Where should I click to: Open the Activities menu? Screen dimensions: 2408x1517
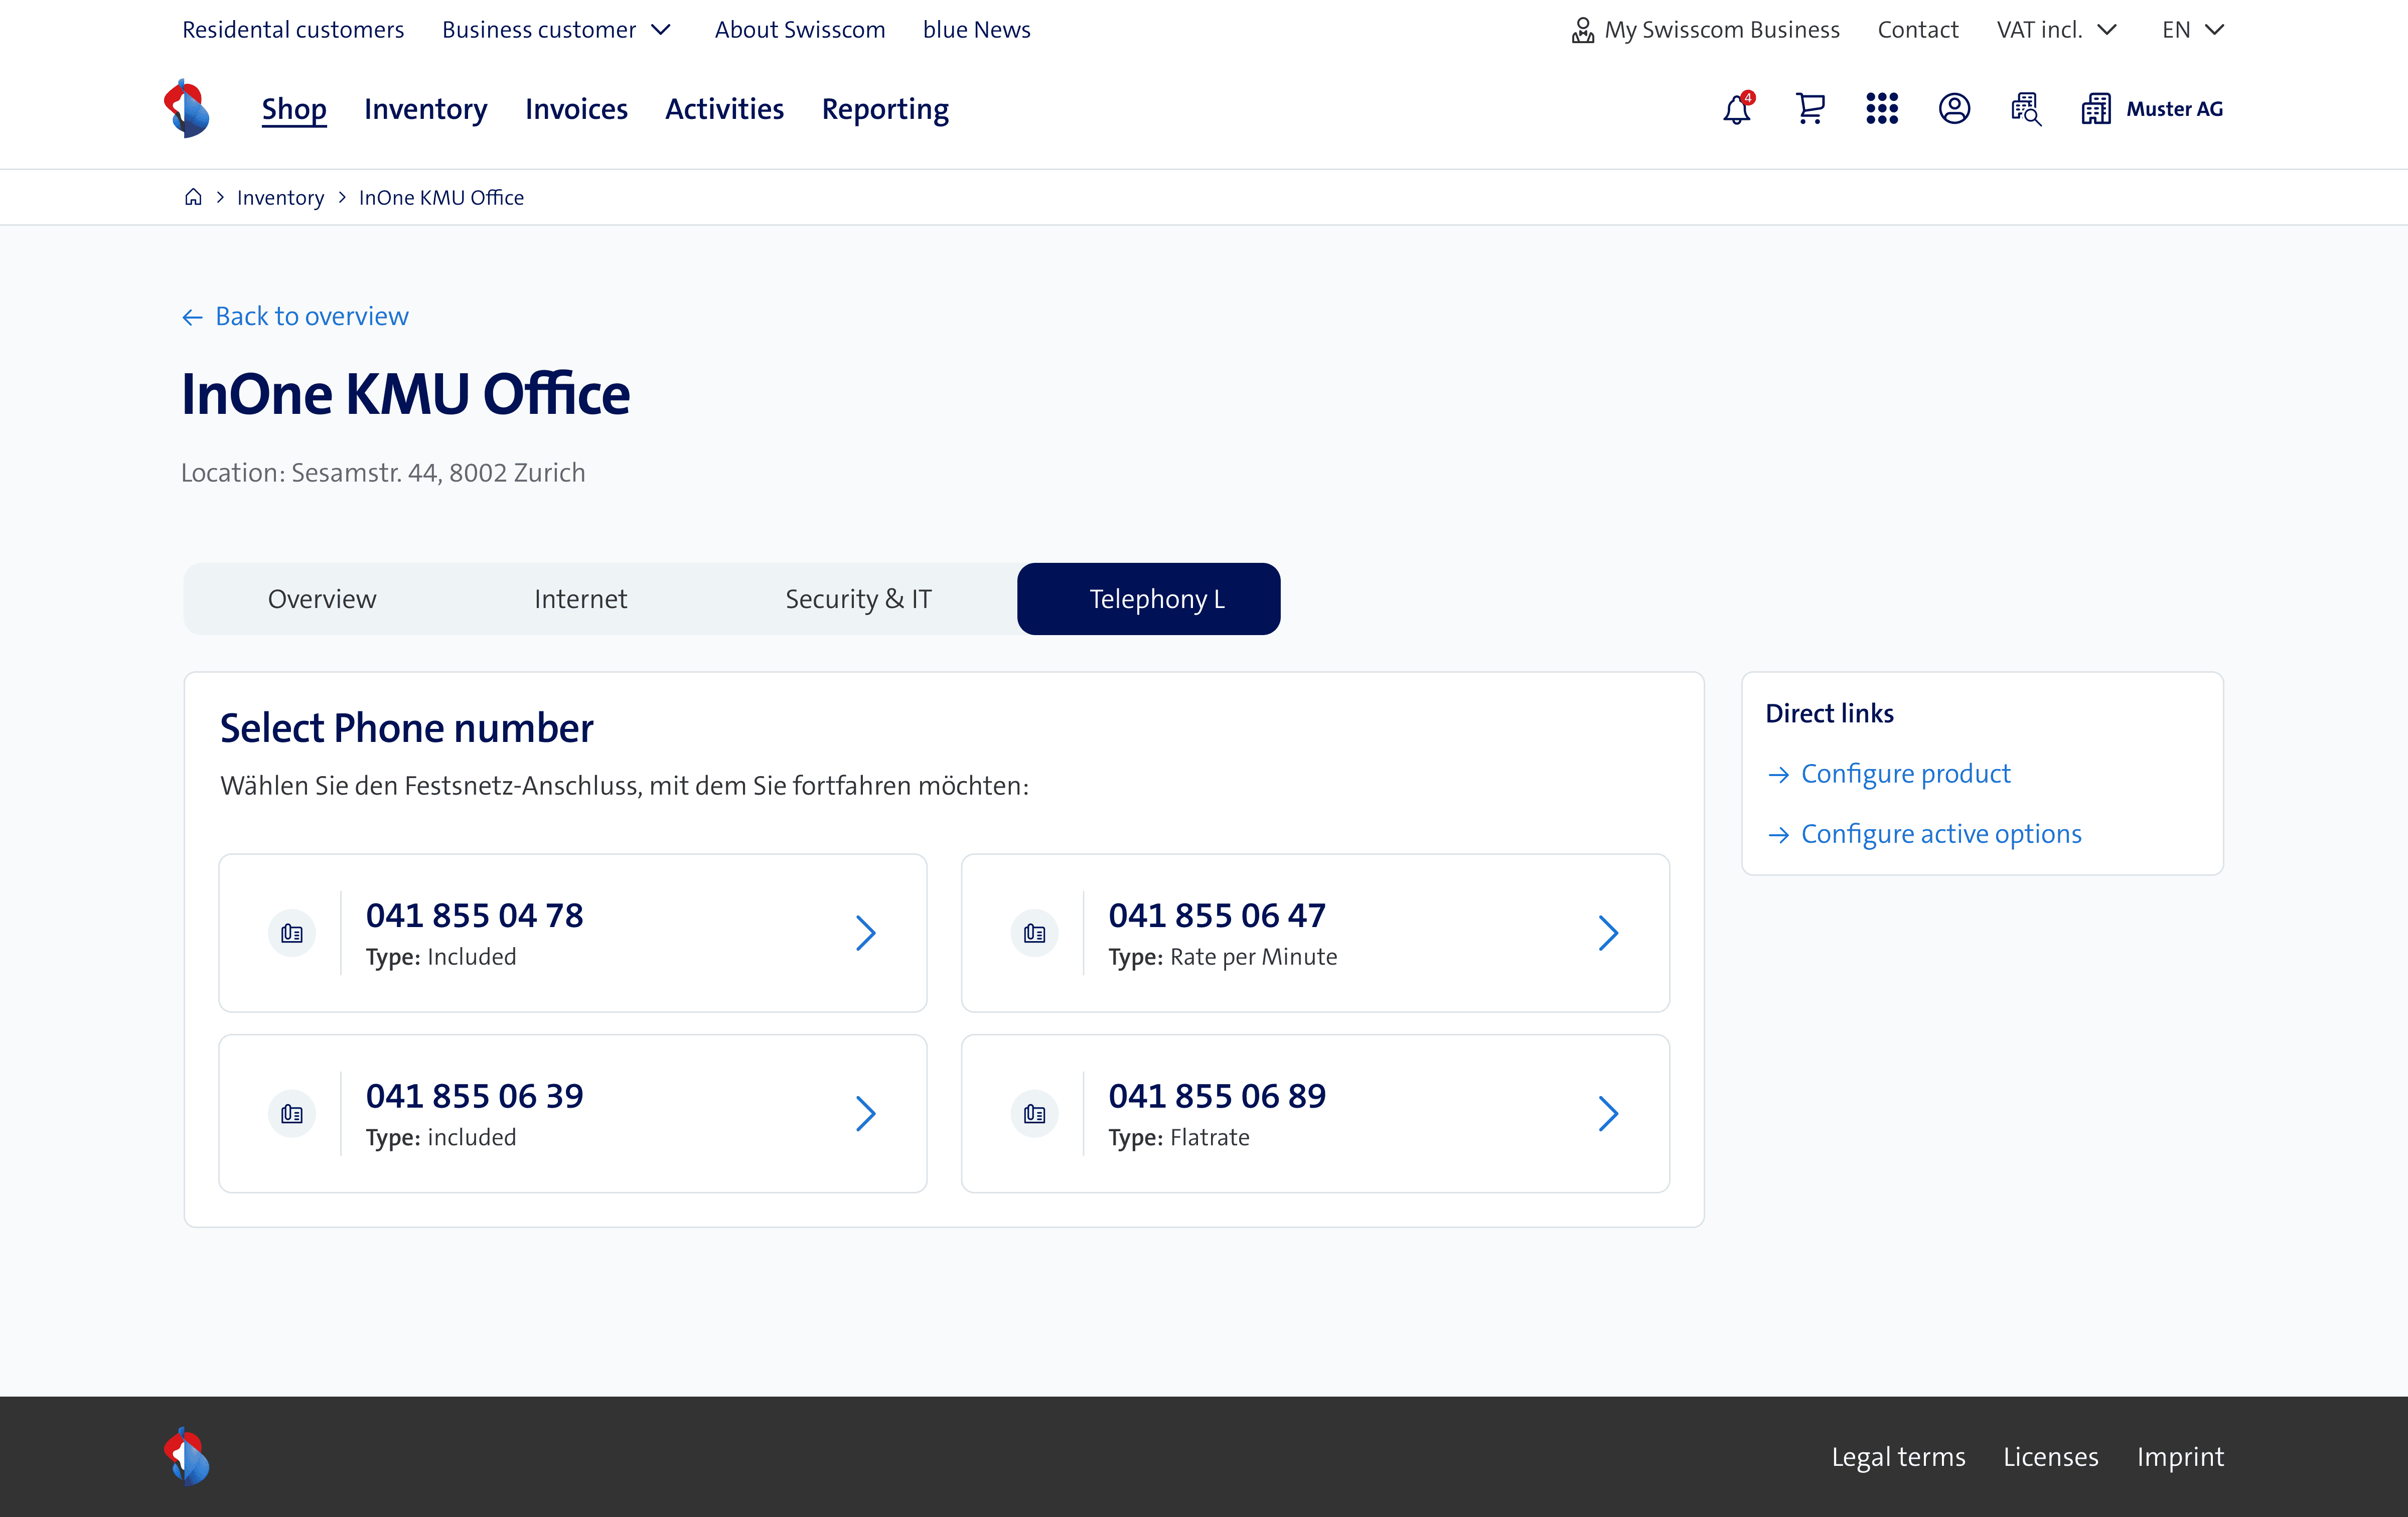(x=725, y=109)
